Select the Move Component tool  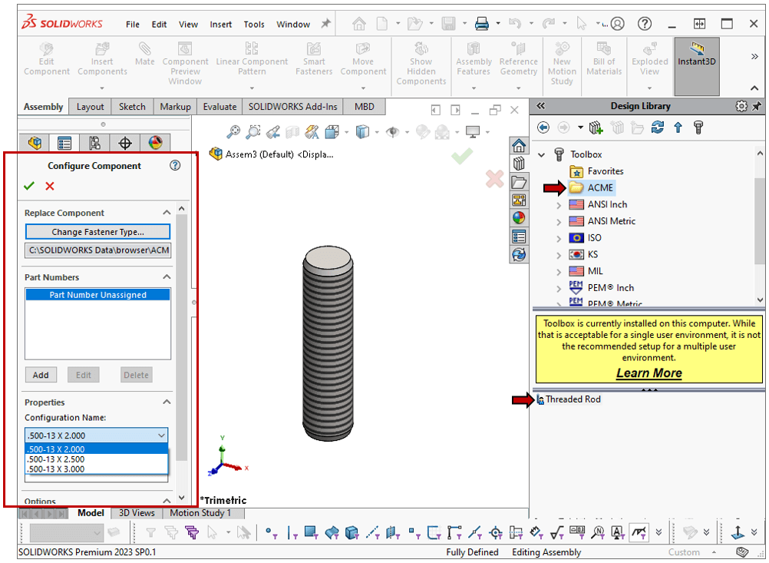click(x=362, y=58)
